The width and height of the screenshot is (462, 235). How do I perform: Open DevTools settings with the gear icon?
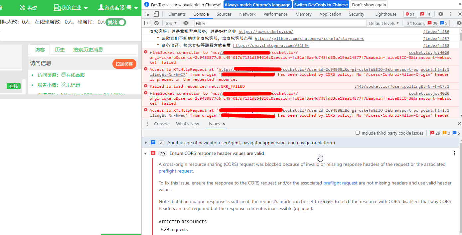(441, 14)
